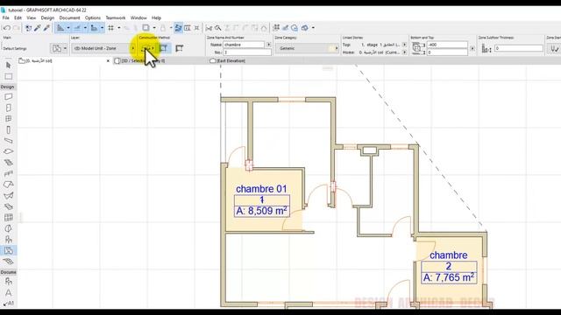Screen dimensions: 561x315
Task: Open the Layer dropdown Model Unit - Zone
Action: (103, 48)
